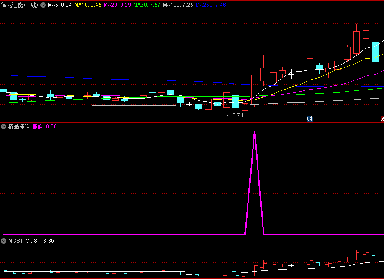
Task: Click the MA5: 8.34 label
Action: tap(60, 5)
